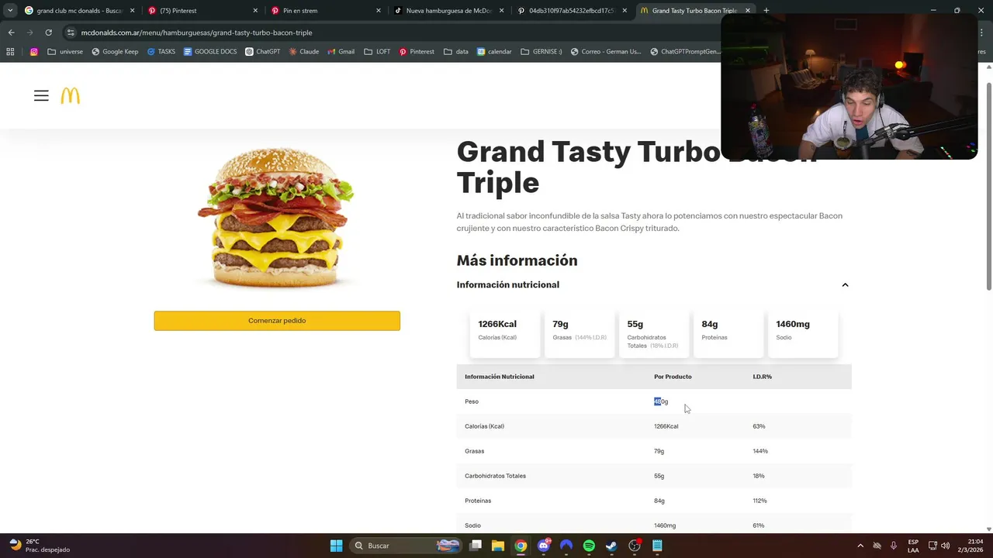Click the 112% value in Proteínas row
Viewport: 993px width, 558px height.
759,501
